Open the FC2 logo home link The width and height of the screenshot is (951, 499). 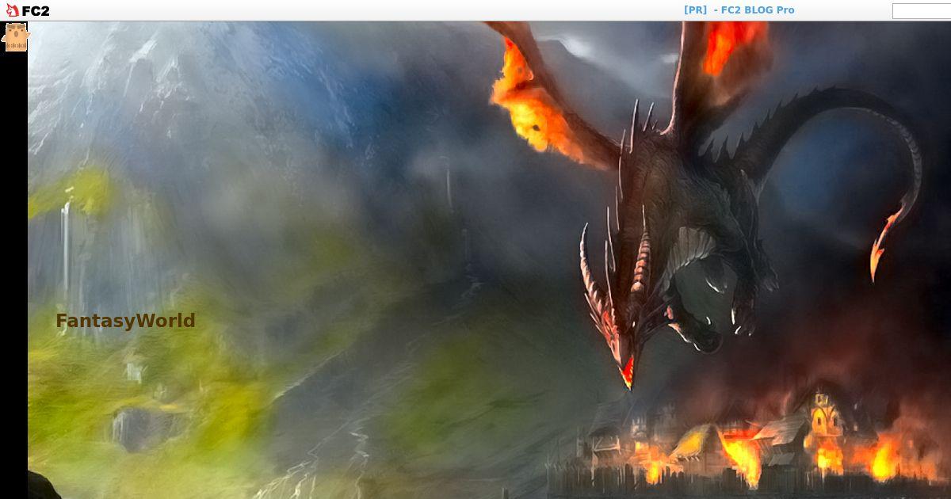pyautogui.click(x=28, y=10)
